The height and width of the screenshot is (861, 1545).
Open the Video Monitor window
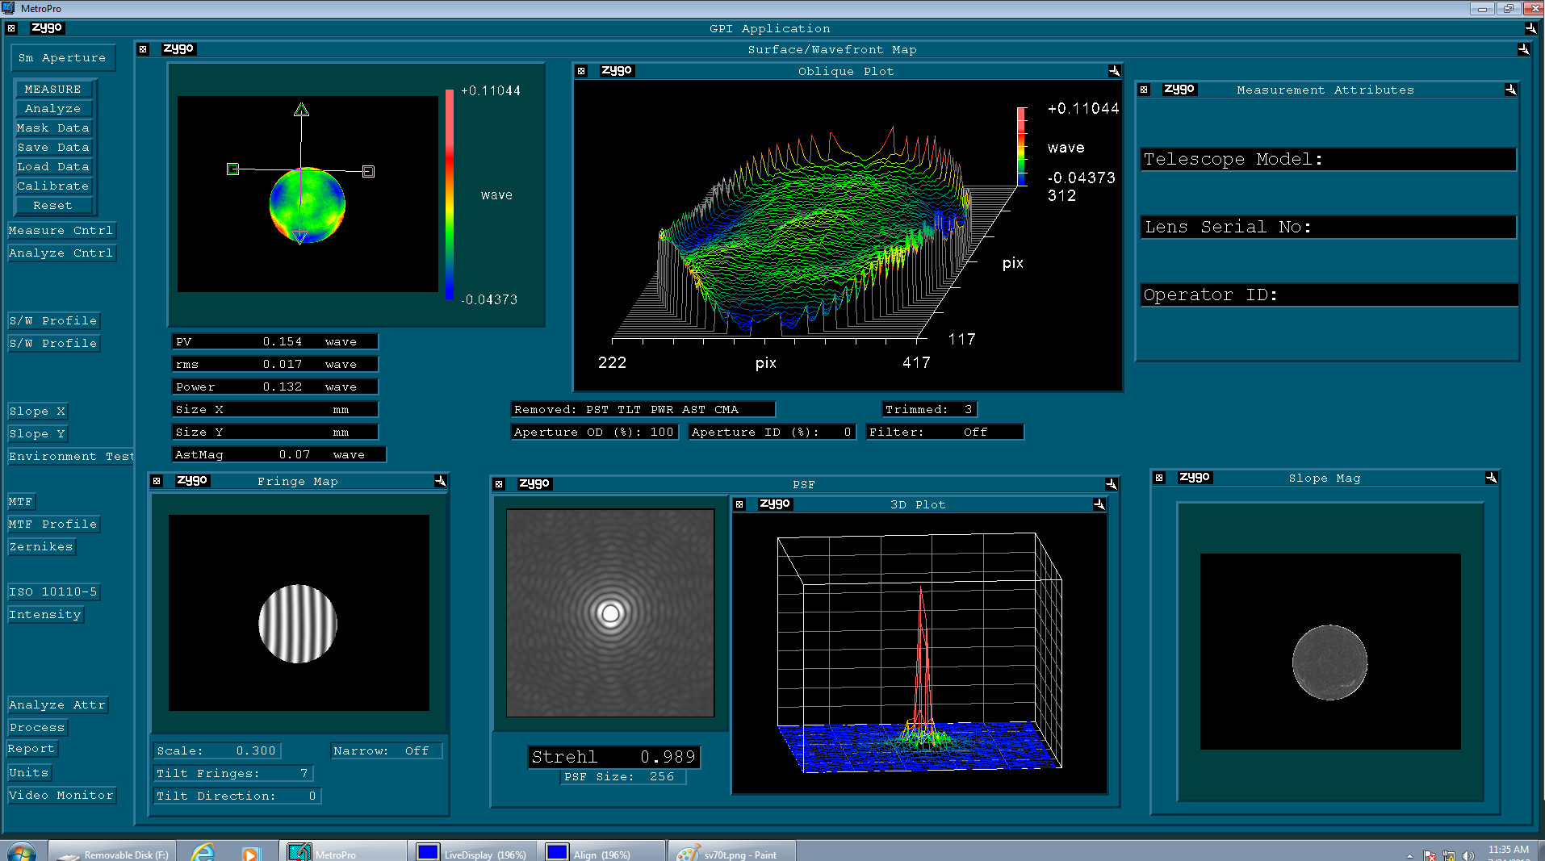pyautogui.click(x=61, y=795)
